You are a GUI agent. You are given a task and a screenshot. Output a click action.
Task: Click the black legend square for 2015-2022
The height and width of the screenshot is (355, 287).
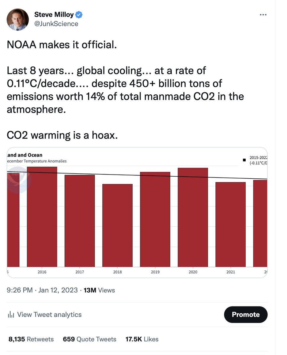244,160
